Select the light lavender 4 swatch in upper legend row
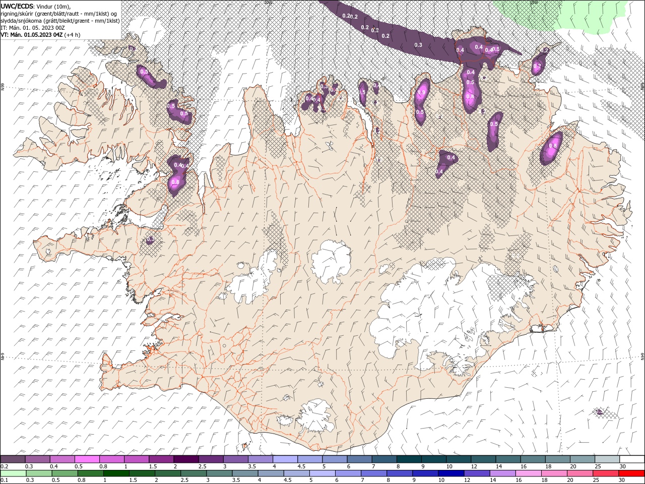 click(285, 459)
